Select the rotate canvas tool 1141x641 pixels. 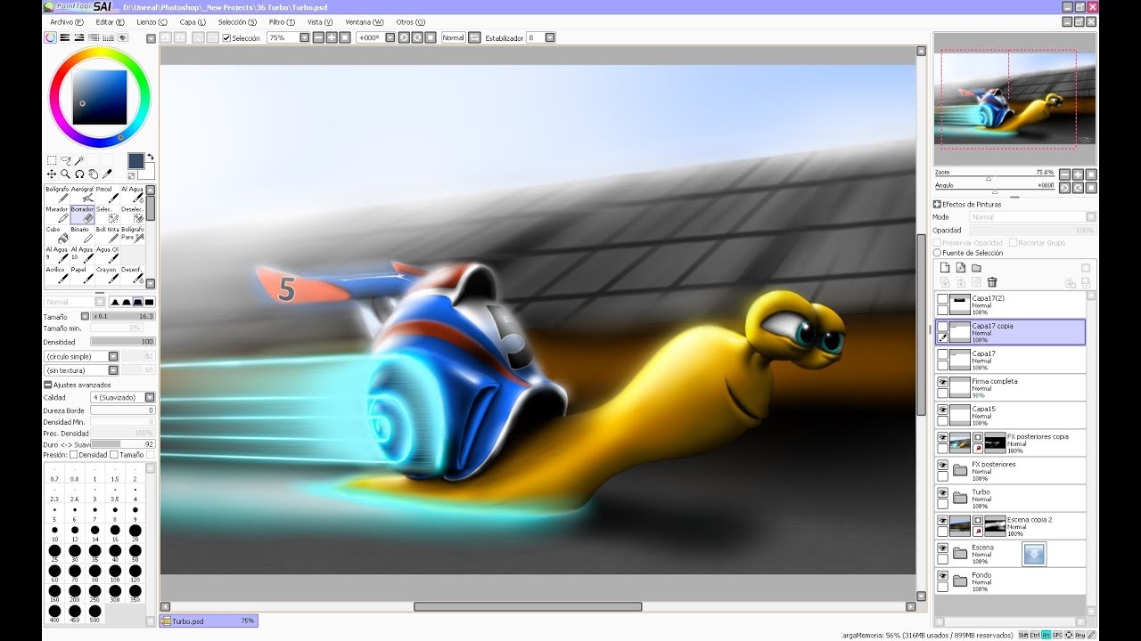coord(79,174)
